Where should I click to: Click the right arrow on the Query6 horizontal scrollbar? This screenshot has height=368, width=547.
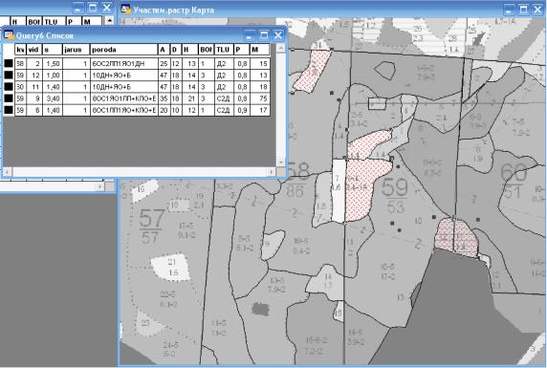click(272, 172)
